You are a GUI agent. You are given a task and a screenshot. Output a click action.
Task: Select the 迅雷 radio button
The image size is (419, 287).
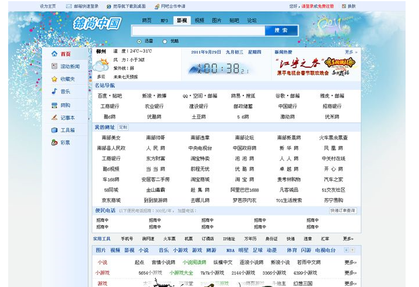pyautogui.click(x=139, y=41)
